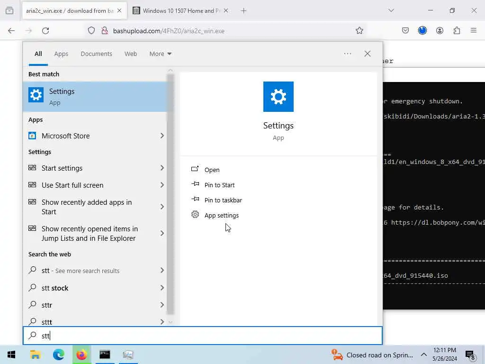Click the tracking protection shield icon

pyautogui.click(x=91, y=31)
